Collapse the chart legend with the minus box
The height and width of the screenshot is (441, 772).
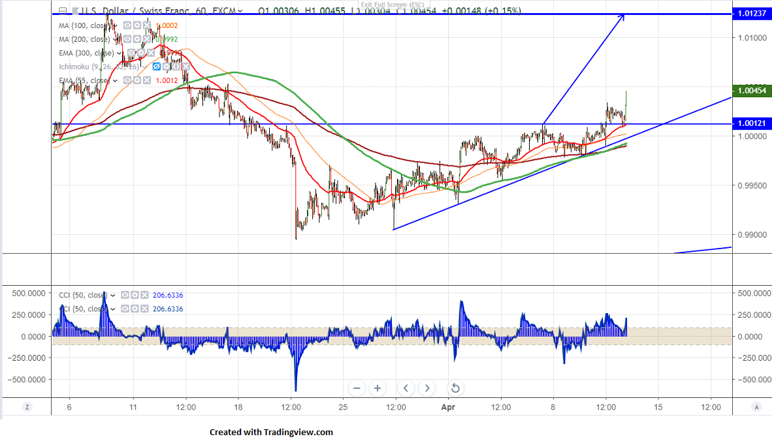point(63,11)
